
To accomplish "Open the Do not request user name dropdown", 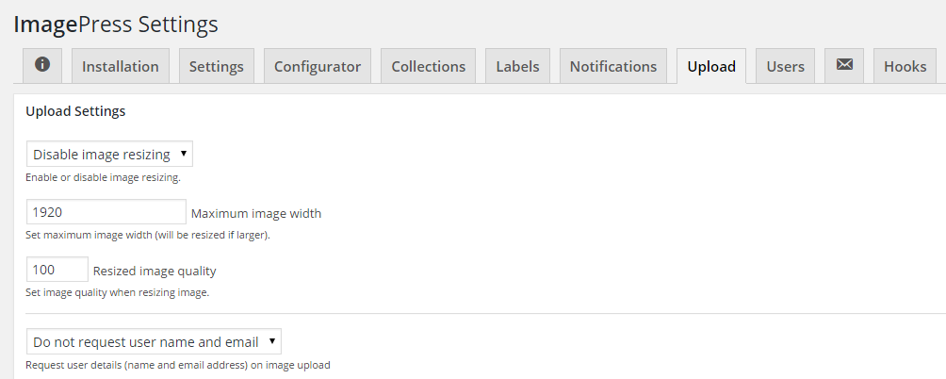I will (x=154, y=341).
